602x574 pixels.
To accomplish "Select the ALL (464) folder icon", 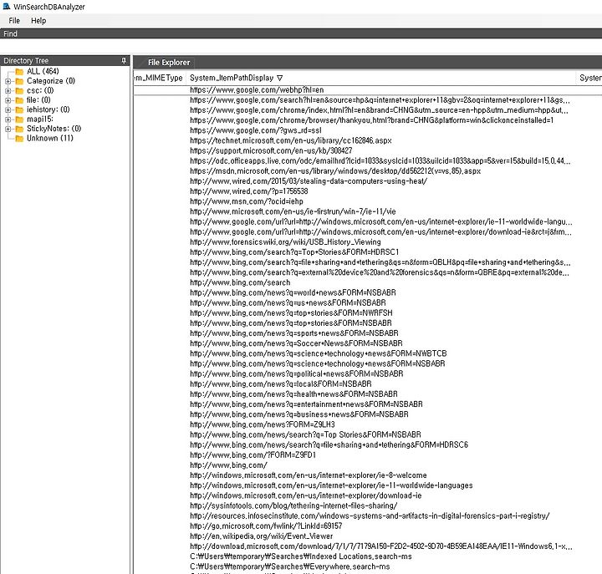I will (19, 72).
